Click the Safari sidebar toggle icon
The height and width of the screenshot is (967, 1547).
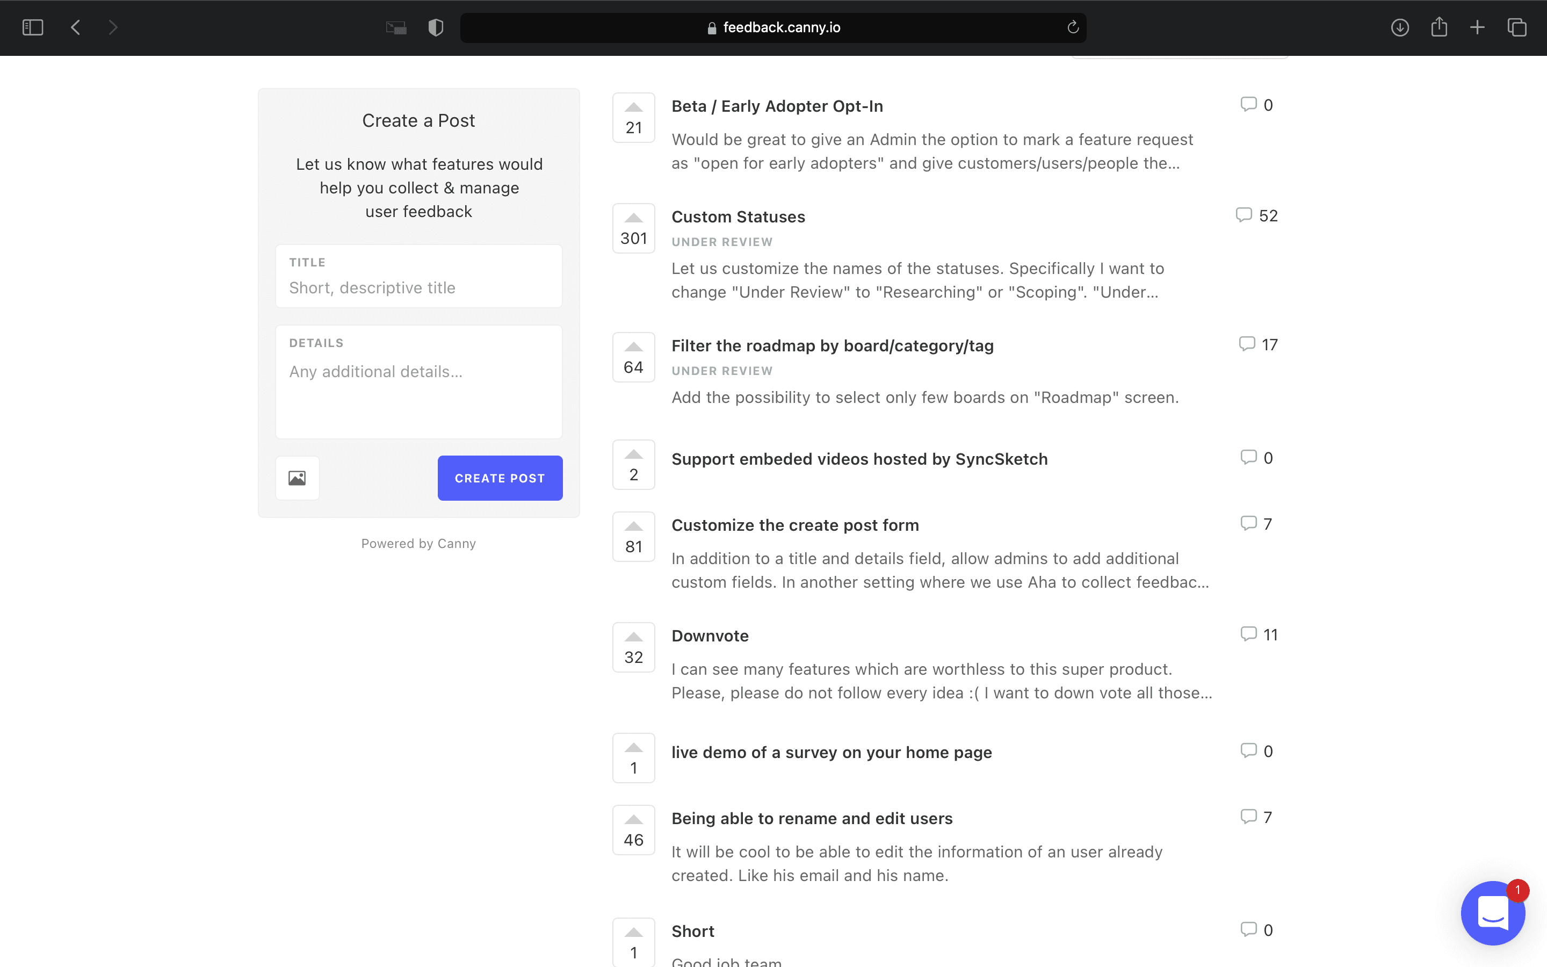click(x=33, y=27)
